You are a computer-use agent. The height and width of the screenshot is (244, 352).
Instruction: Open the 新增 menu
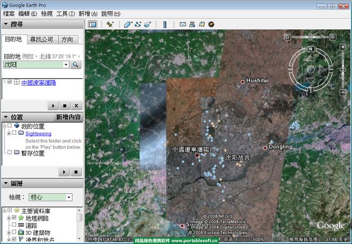click(x=88, y=14)
